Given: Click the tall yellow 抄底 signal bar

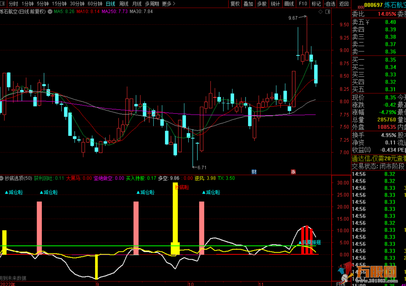Looking at the screenshot, I should [175, 219].
